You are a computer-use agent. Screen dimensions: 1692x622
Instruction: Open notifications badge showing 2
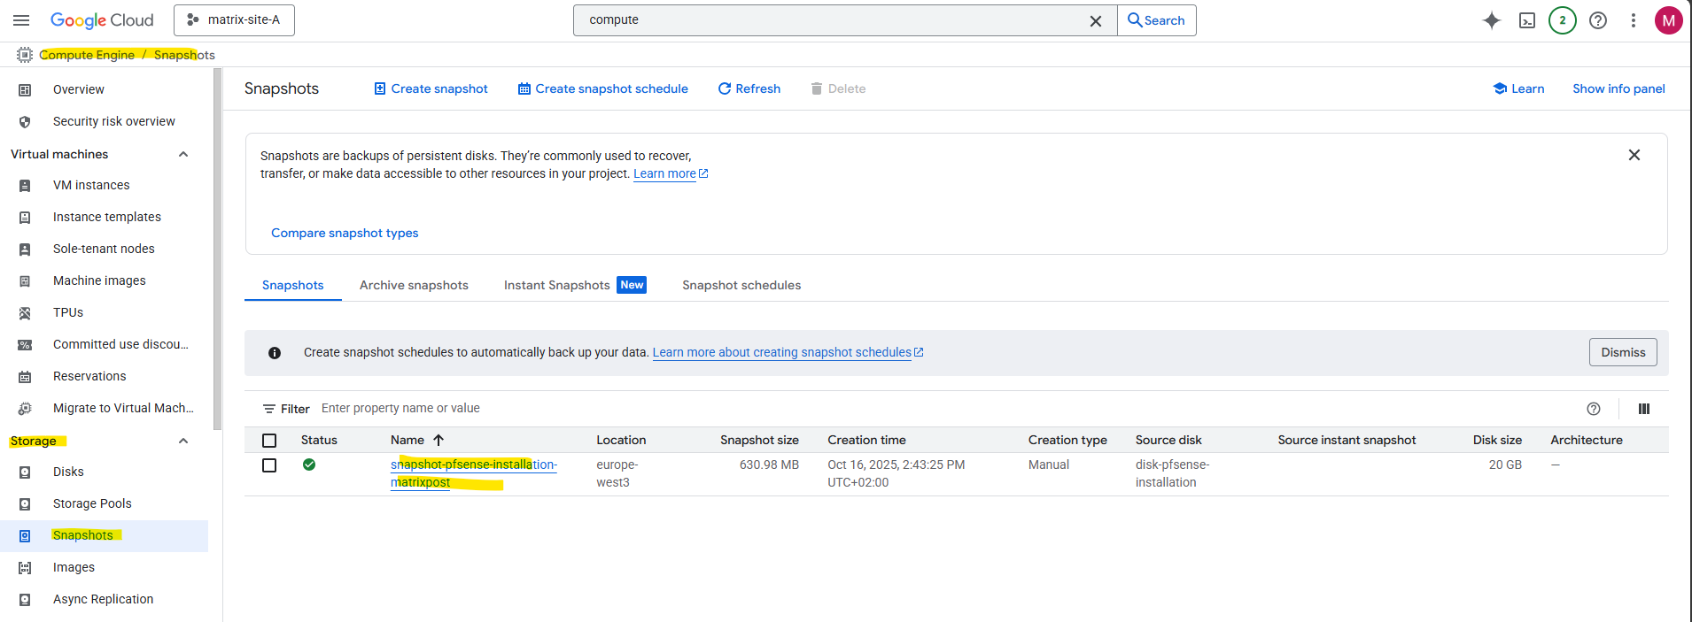(x=1563, y=20)
